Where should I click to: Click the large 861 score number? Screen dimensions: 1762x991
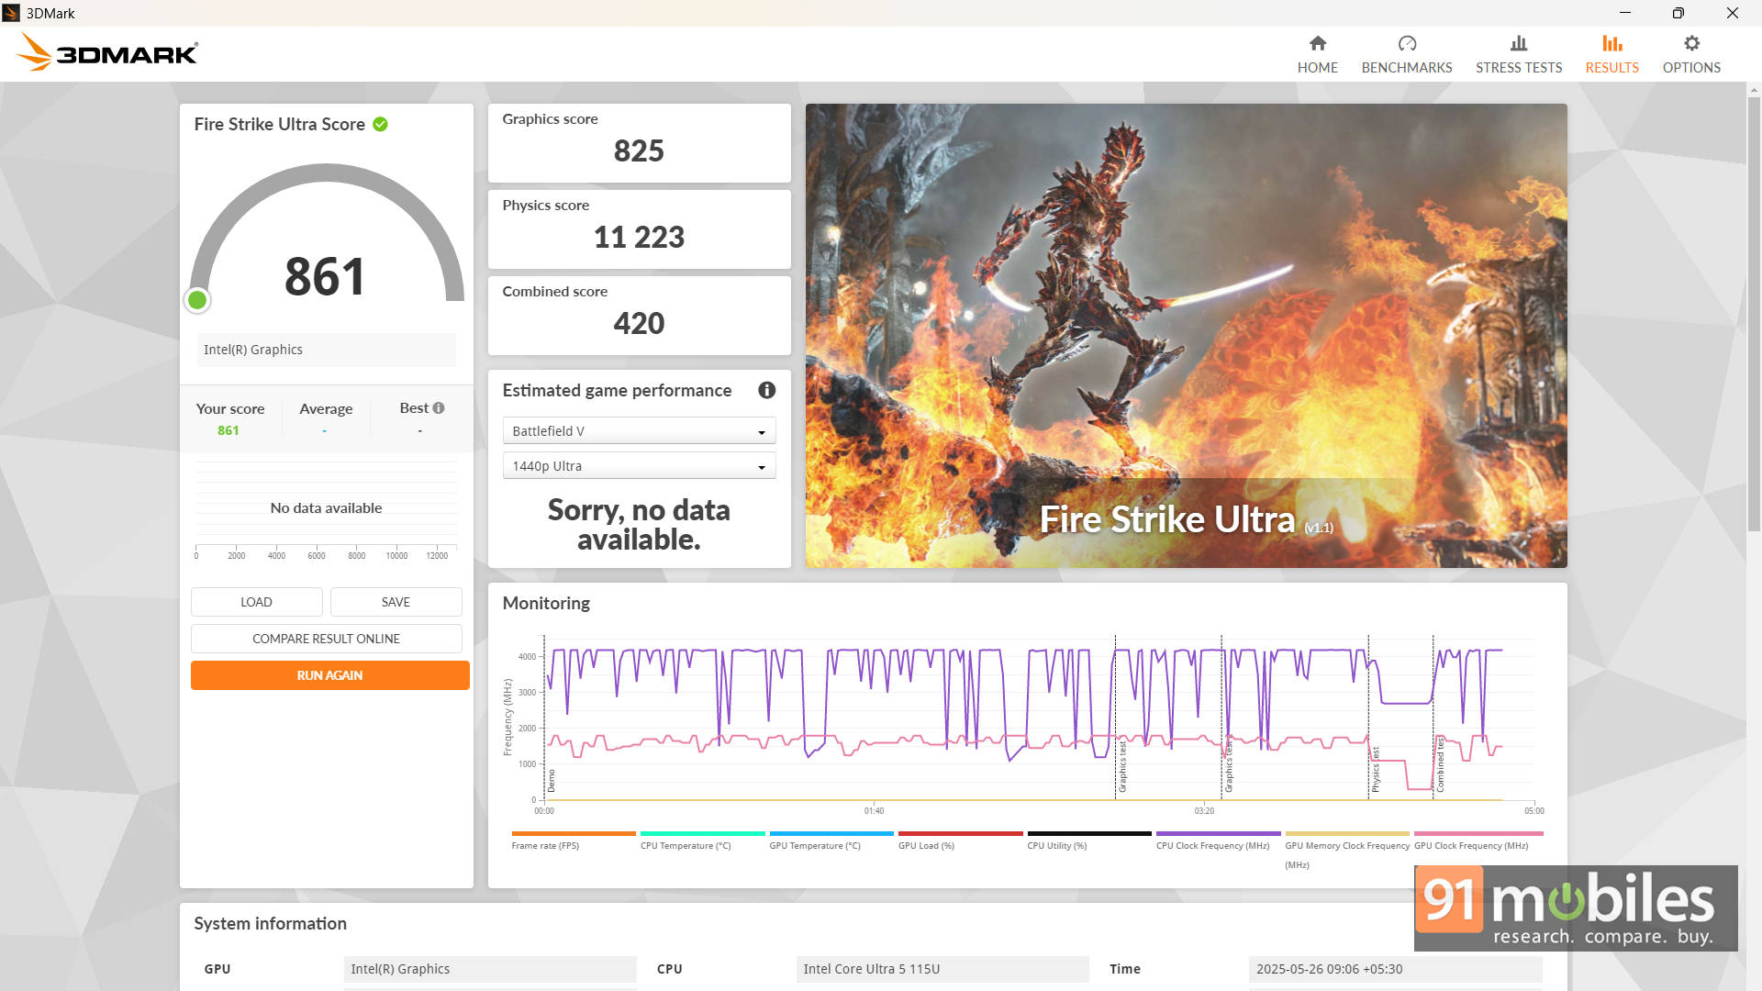pos(325,276)
